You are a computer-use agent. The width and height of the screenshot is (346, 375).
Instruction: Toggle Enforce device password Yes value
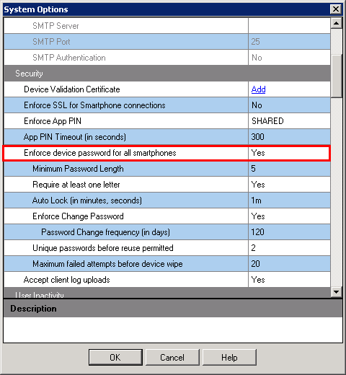289,153
